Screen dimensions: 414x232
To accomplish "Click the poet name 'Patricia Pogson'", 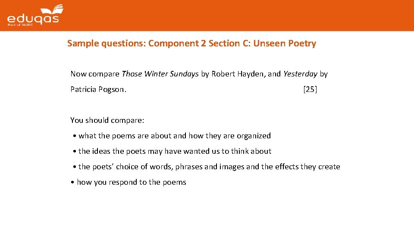I will [x=98, y=89].
